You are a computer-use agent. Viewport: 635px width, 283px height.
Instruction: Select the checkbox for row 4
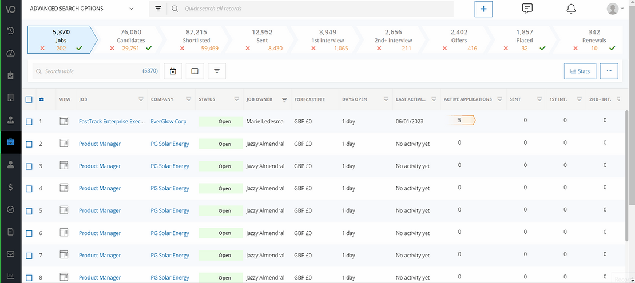tap(29, 188)
